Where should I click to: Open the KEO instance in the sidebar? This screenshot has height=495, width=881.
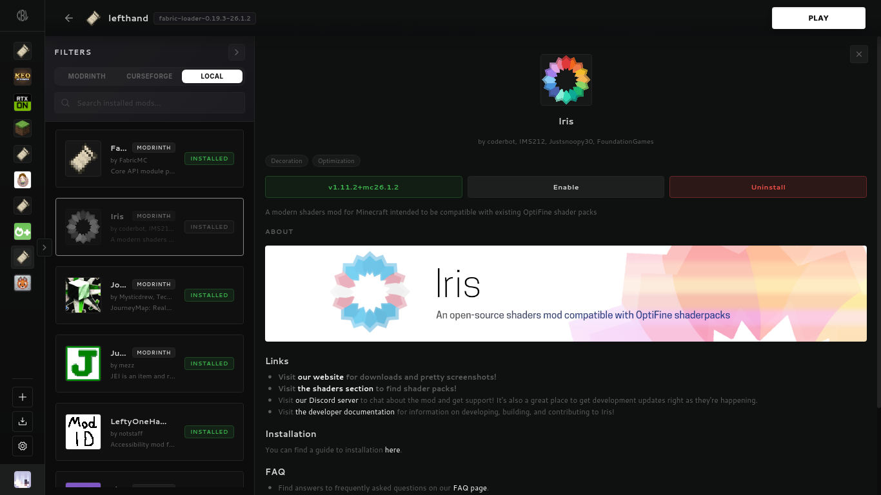coord(23,77)
